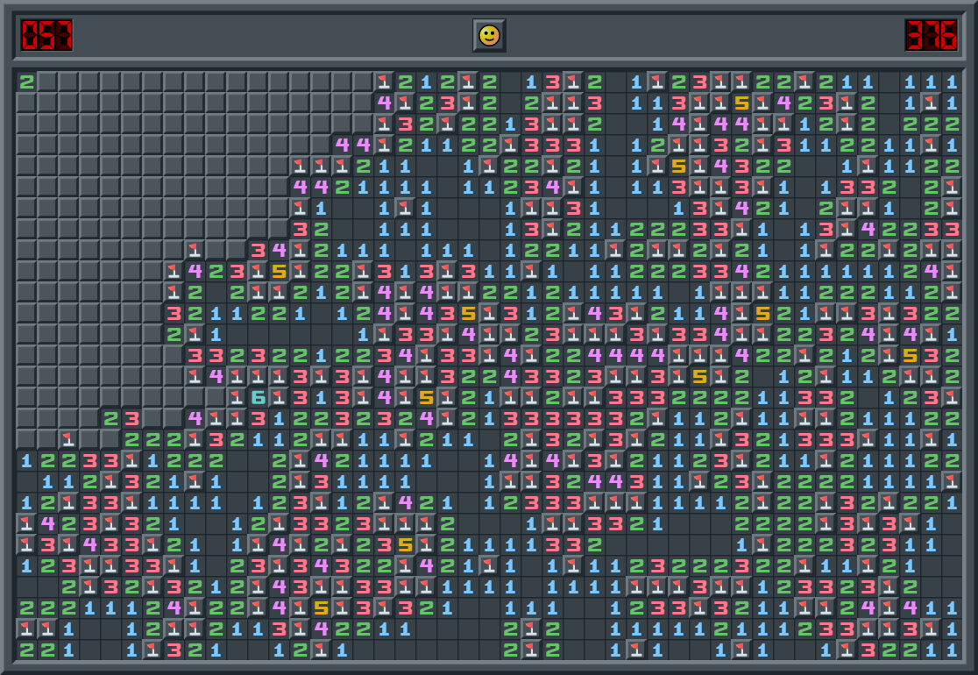This screenshot has height=675, width=978.
Task: Click the leftmost flag in the bottom row
Action: [x=152, y=650]
